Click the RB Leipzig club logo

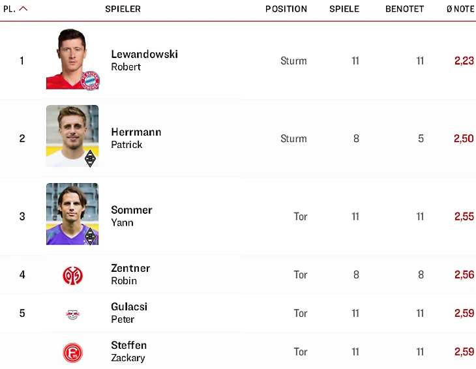[x=72, y=314]
